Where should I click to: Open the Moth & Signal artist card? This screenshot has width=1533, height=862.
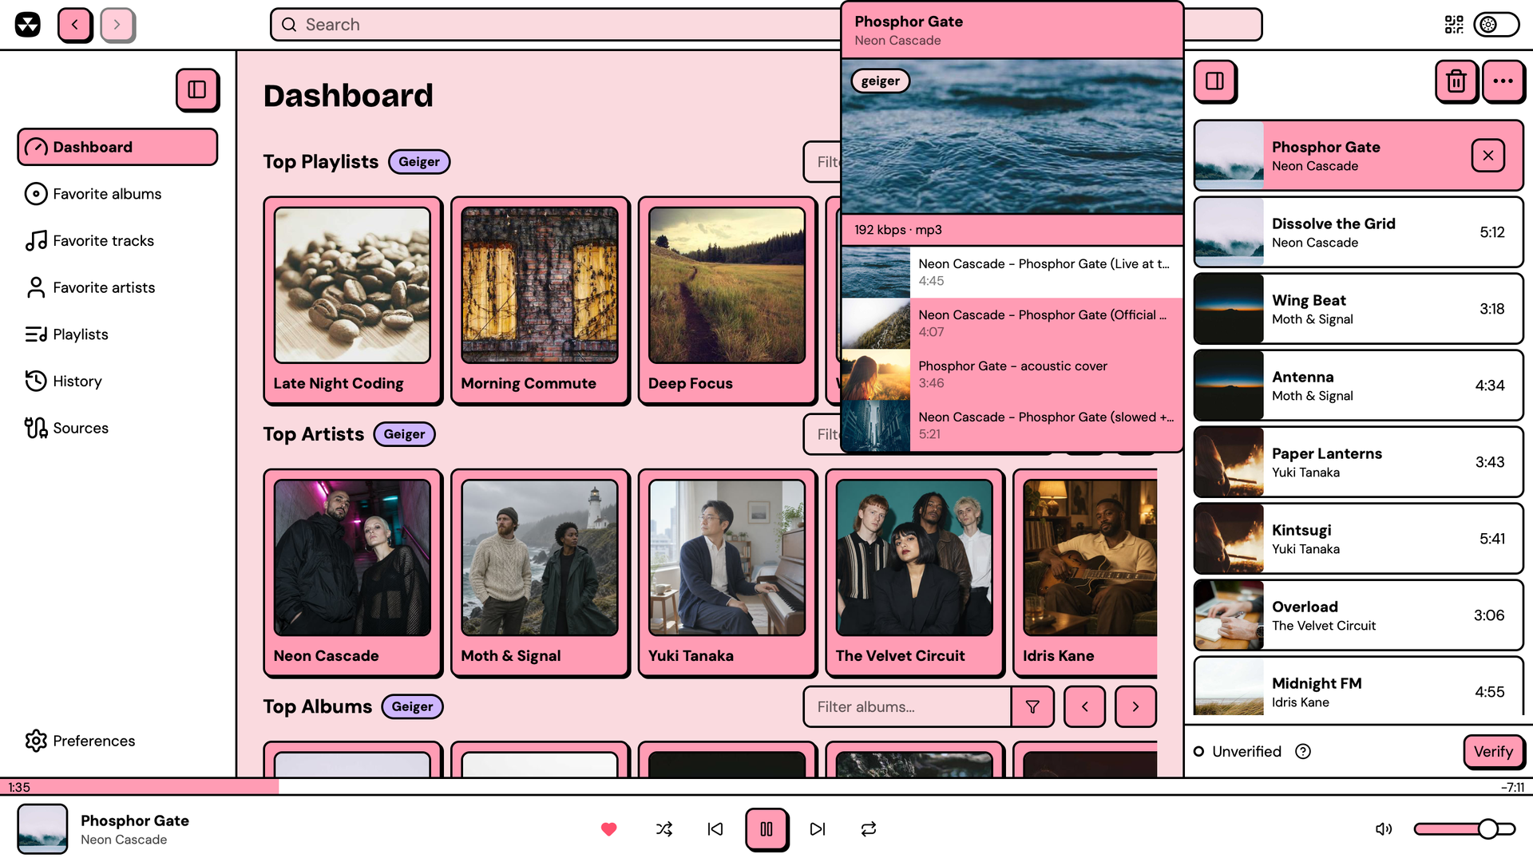[x=540, y=573]
